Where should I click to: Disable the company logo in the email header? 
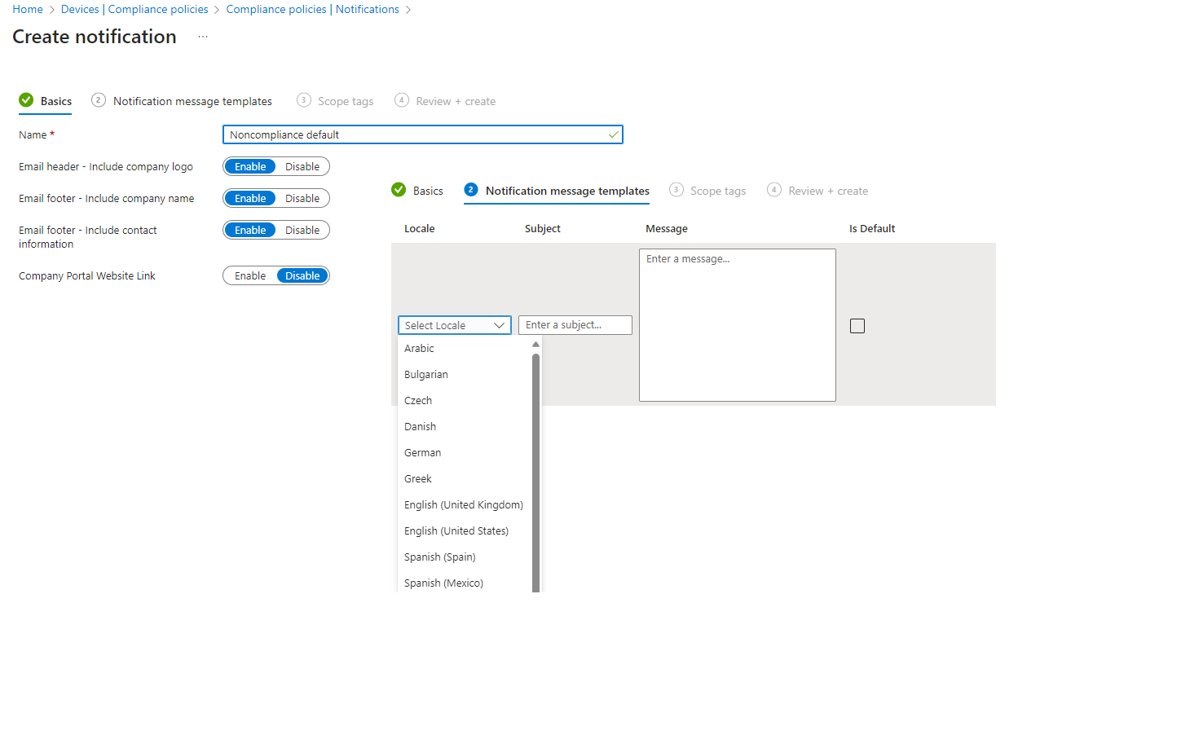[x=302, y=166]
